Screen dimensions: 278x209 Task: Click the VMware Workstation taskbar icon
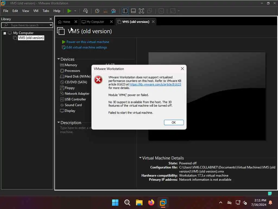tap(163, 202)
